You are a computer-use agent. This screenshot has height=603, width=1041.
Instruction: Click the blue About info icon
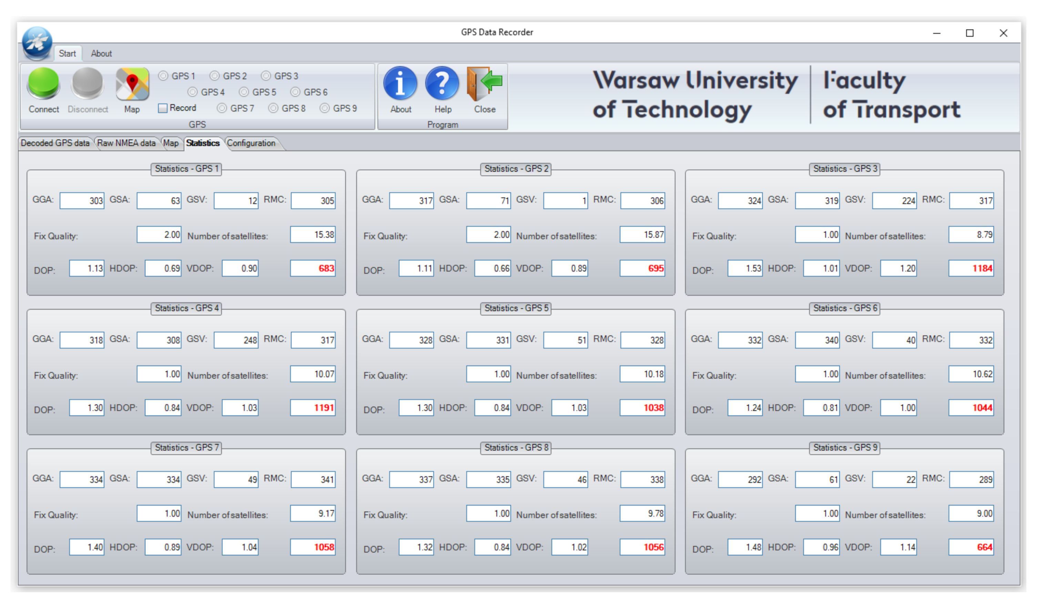(400, 84)
